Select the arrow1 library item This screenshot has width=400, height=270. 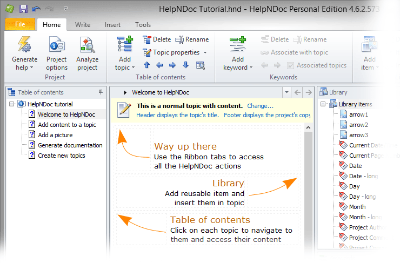[x=358, y=114]
